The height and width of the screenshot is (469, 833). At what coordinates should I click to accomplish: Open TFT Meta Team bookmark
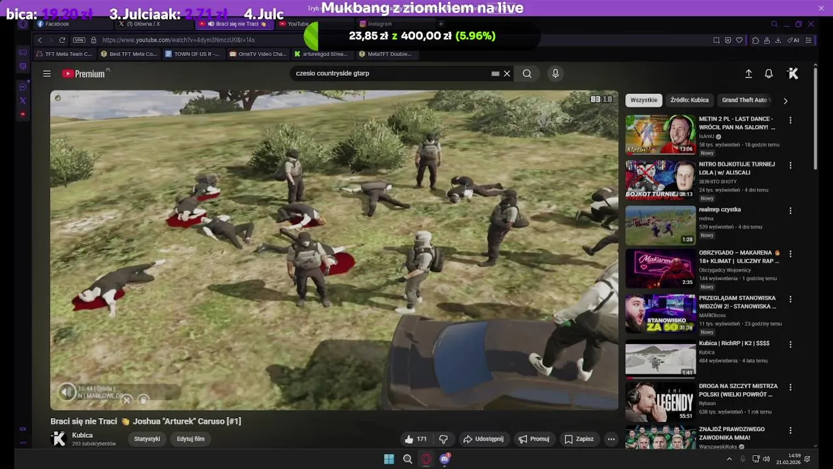coord(65,54)
